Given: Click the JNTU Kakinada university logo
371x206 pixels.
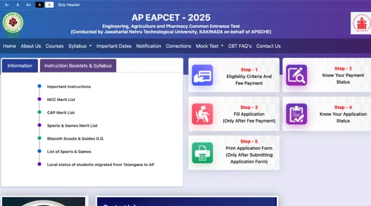Looking at the screenshot, I should 13,23.
